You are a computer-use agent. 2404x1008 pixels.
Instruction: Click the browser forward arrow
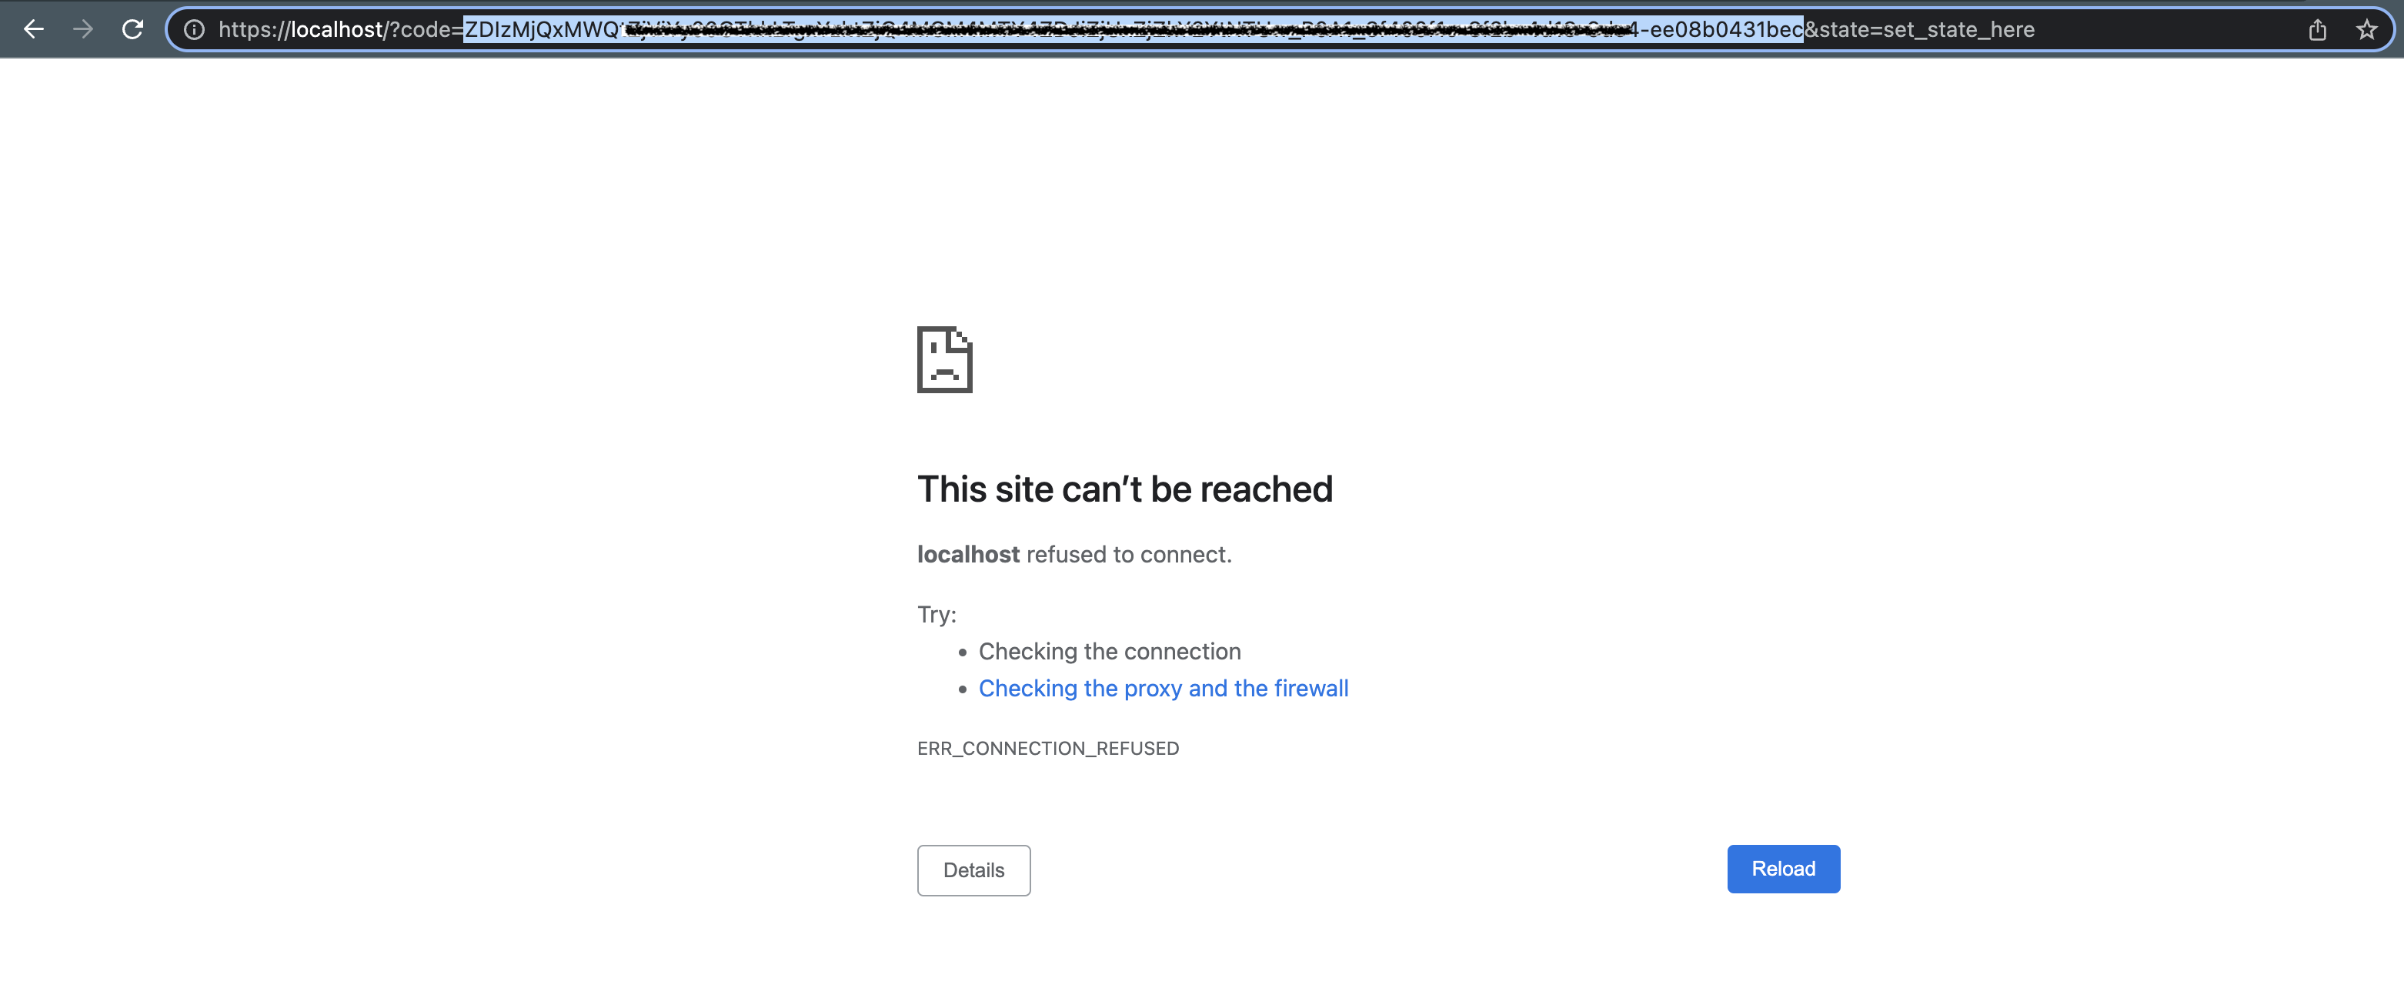[x=83, y=29]
